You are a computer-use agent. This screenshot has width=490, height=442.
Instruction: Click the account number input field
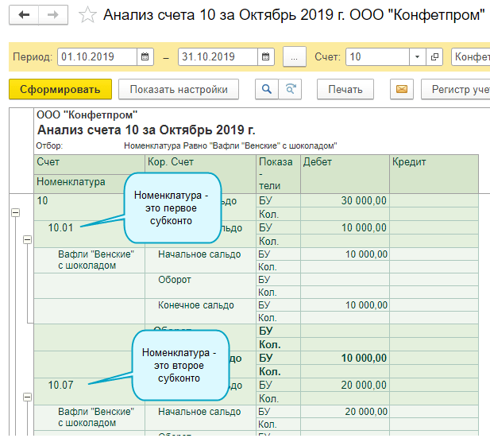(x=377, y=57)
